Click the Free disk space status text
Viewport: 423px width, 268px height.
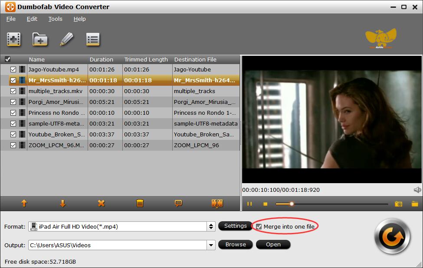(40, 262)
